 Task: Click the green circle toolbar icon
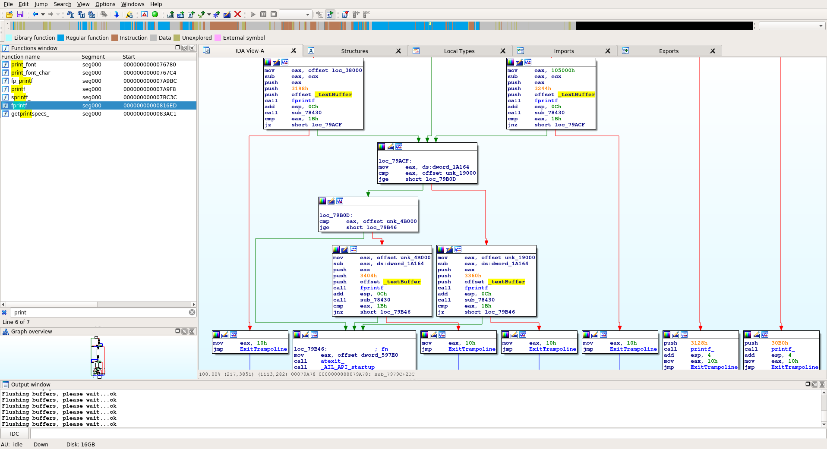point(155,14)
